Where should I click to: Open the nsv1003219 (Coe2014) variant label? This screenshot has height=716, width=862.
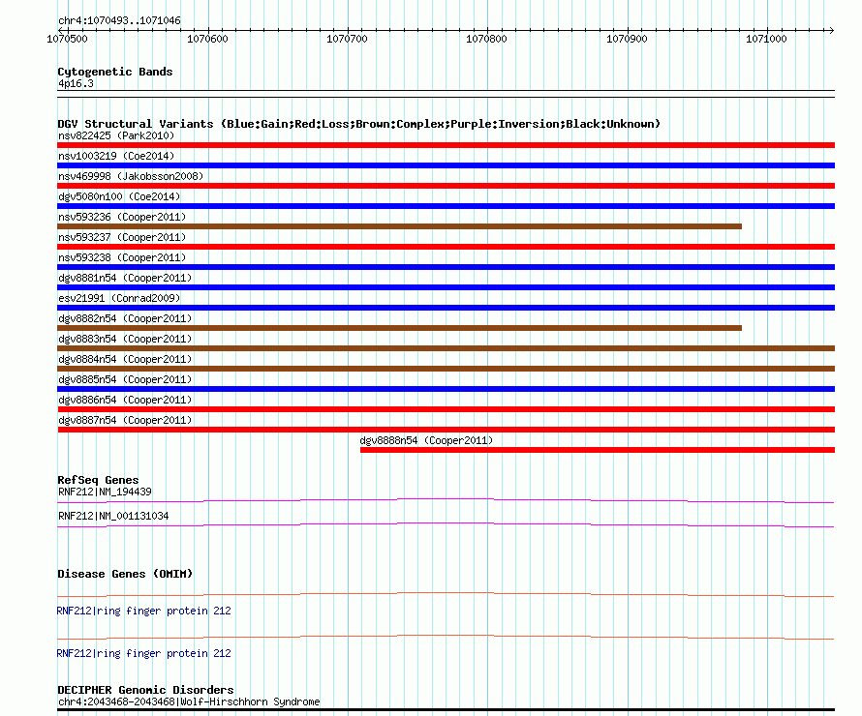[116, 156]
